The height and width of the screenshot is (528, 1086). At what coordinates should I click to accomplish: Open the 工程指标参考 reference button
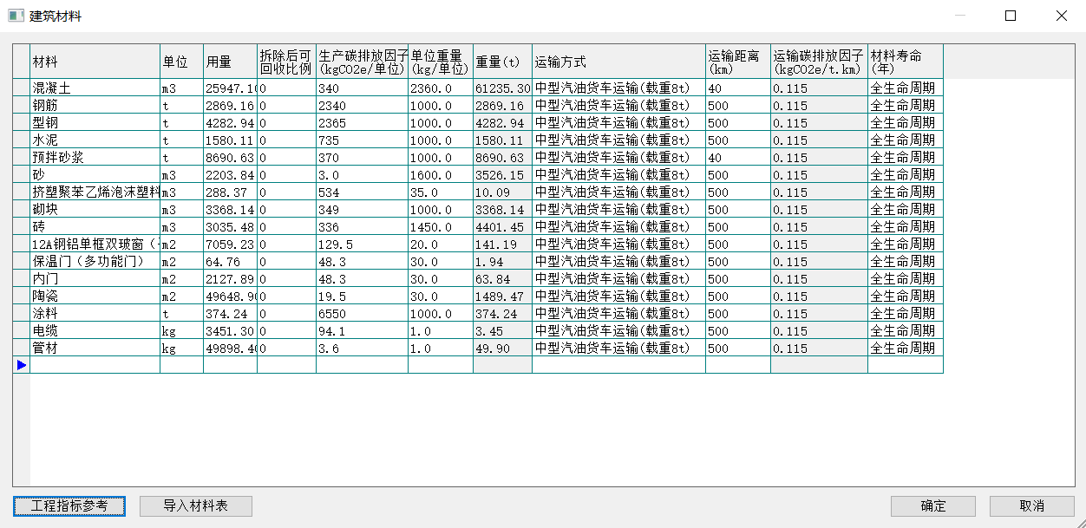click(x=69, y=505)
